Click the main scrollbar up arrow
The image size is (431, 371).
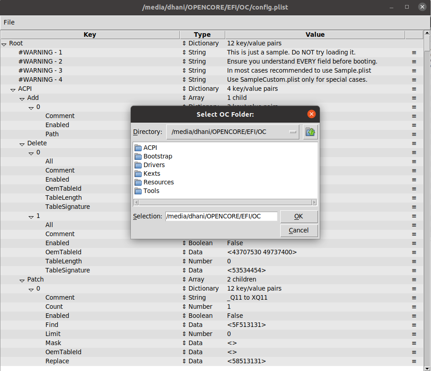(427, 33)
